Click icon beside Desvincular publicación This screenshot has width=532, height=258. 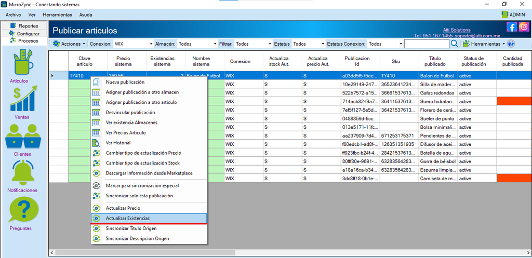(x=96, y=113)
